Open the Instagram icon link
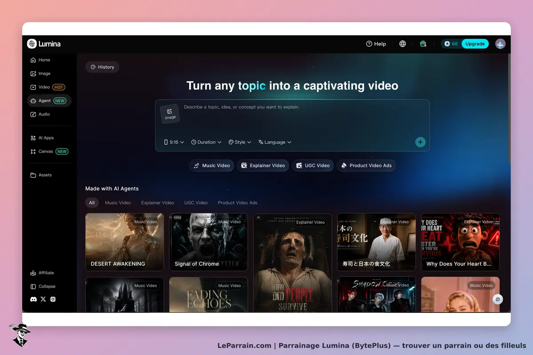Viewport: 533px width, 355px height. [x=53, y=299]
